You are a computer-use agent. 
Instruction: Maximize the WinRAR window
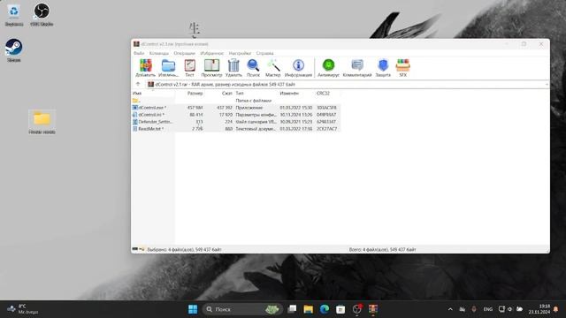point(524,44)
